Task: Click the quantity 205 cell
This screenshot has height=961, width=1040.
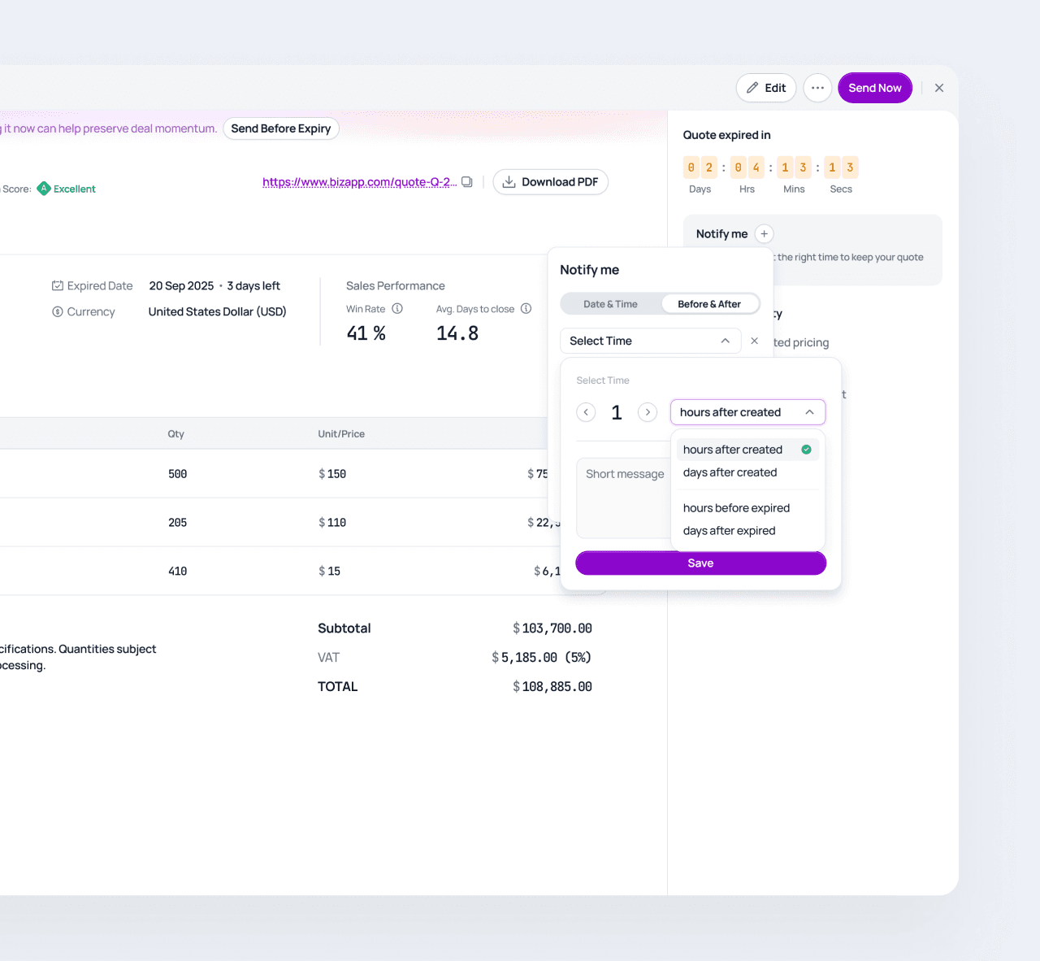Action: 178,523
